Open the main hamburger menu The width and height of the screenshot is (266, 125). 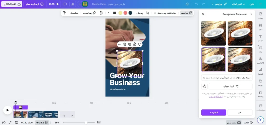click(260, 4)
